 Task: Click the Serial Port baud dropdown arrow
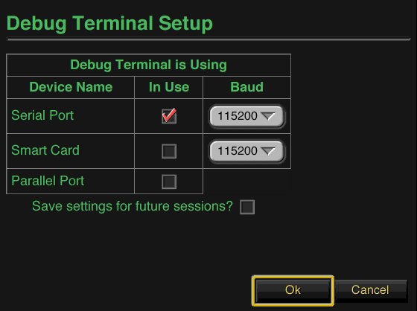(268, 116)
